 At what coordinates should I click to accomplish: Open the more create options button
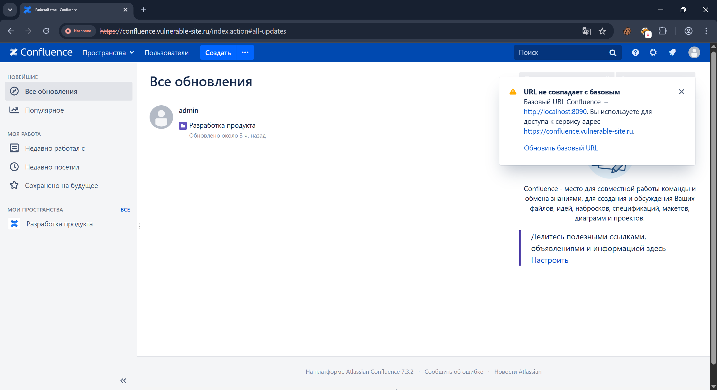click(245, 52)
